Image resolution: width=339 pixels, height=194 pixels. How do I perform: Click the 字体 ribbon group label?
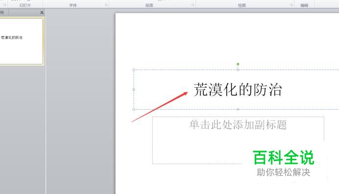click(x=73, y=5)
